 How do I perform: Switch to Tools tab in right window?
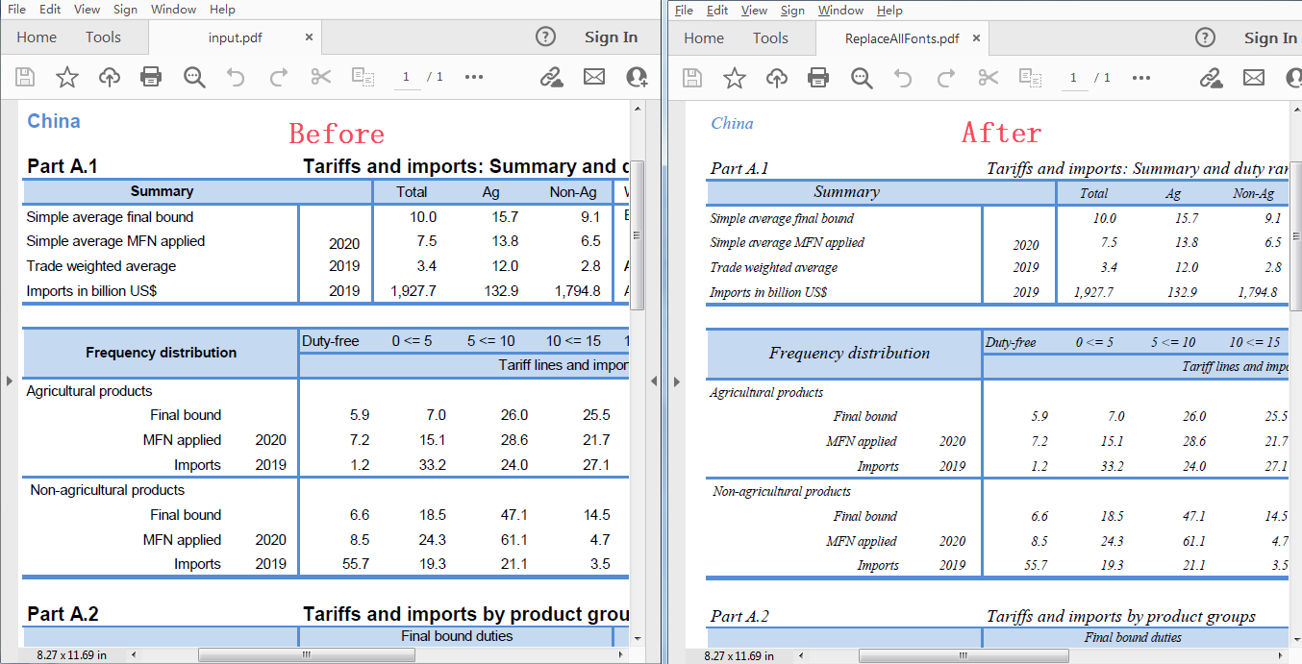point(770,38)
